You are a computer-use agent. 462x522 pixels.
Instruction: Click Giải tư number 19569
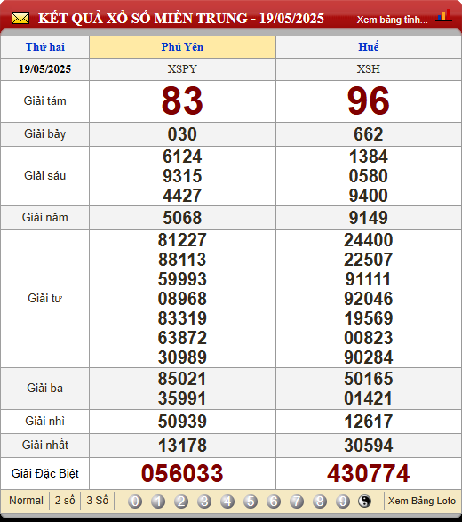369,318
